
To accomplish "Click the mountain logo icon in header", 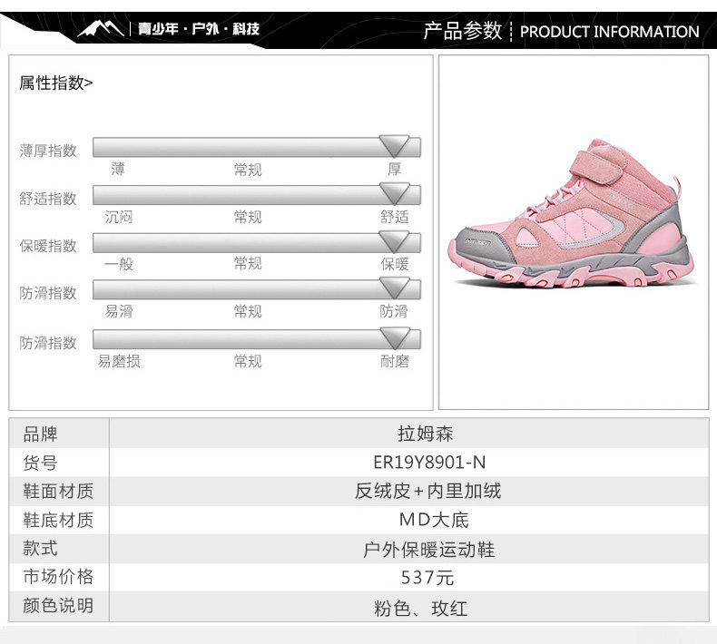I will [x=101, y=28].
